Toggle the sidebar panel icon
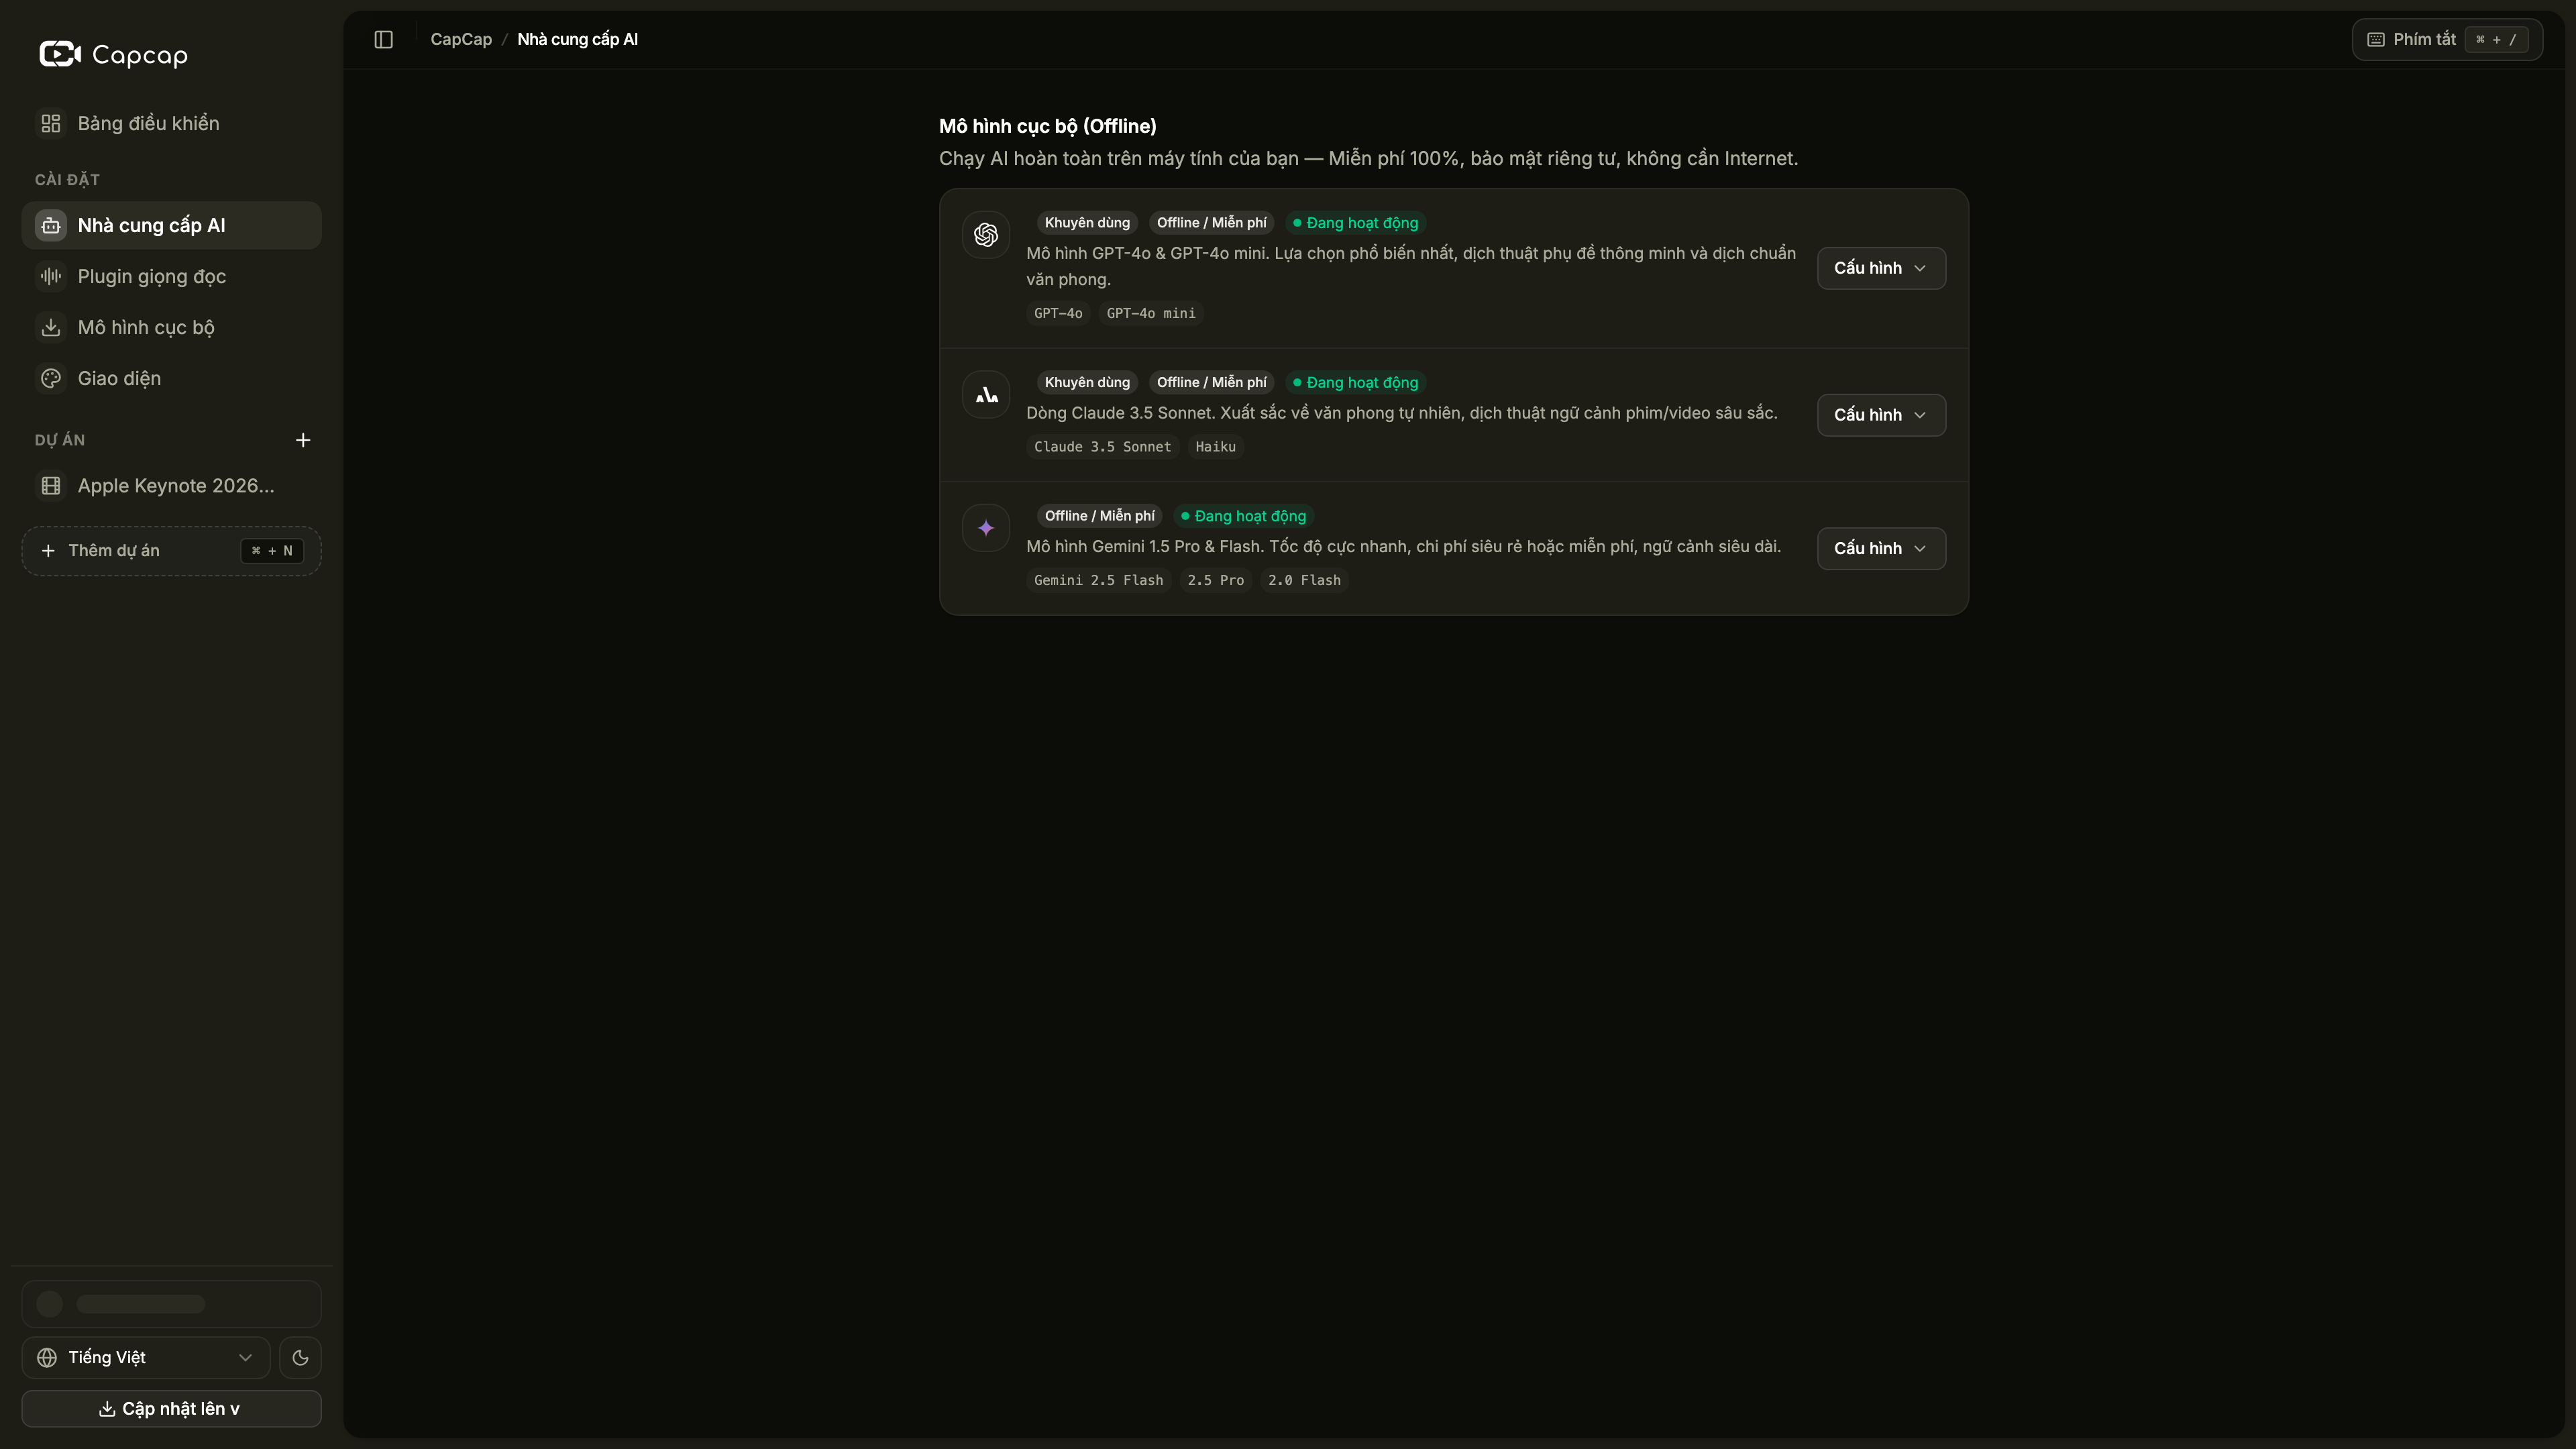This screenshot has height=1449, width=2576. click(383, 39)
